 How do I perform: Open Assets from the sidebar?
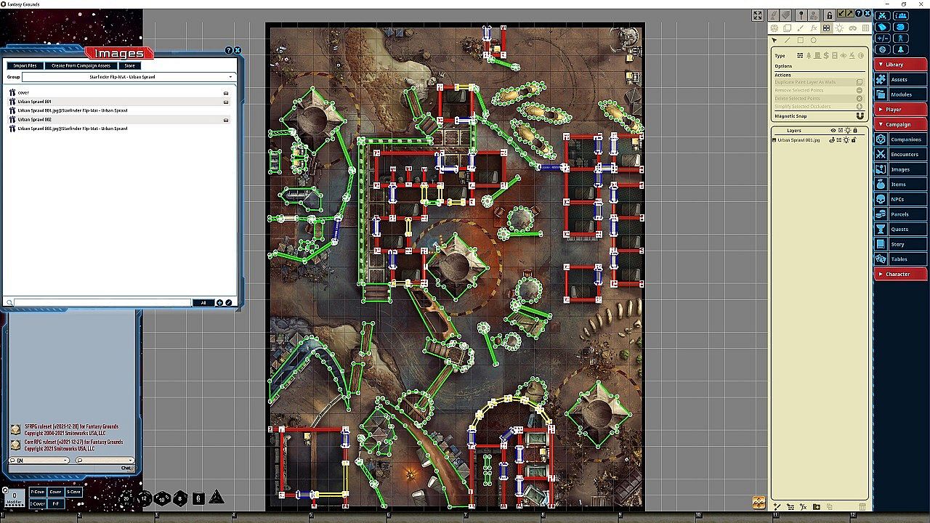901,80
